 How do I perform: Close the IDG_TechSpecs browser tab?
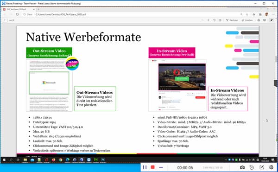34,9
